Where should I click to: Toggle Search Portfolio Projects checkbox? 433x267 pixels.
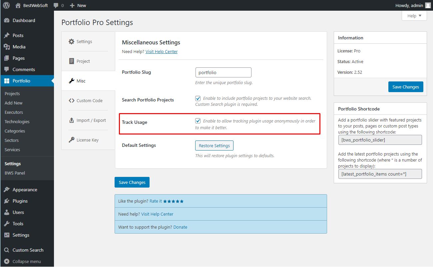[198, 98]
